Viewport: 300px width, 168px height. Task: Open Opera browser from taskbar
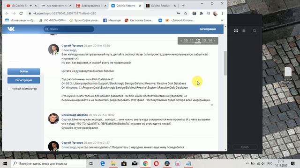tap(156, 164)
